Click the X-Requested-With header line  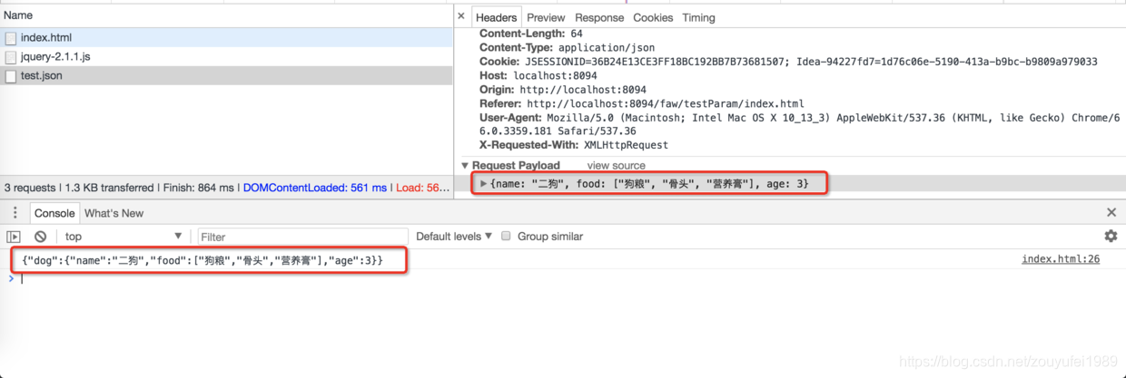point(574,145)
